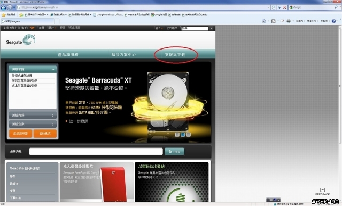
Task: Click the Seagate logo
Action: (x=21, y=40)
